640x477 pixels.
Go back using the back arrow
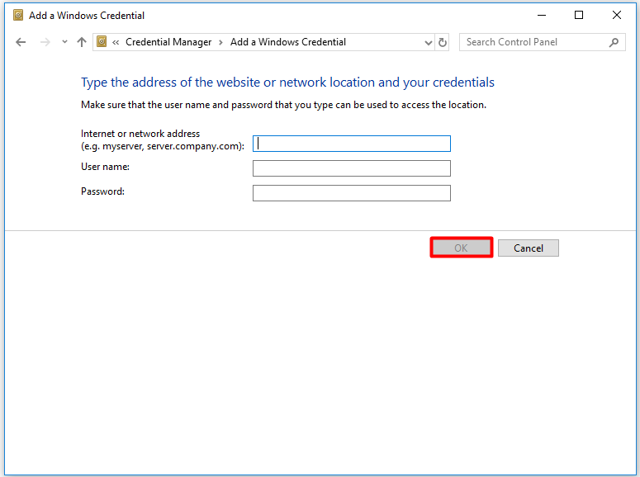coord(21,42)
